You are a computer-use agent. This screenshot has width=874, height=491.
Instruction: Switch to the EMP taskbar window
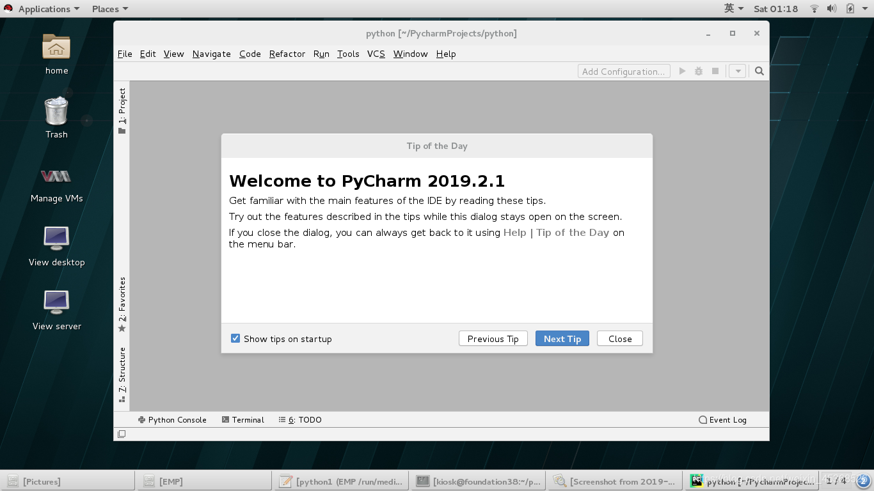pyautogui.click(x=204, y=481)
